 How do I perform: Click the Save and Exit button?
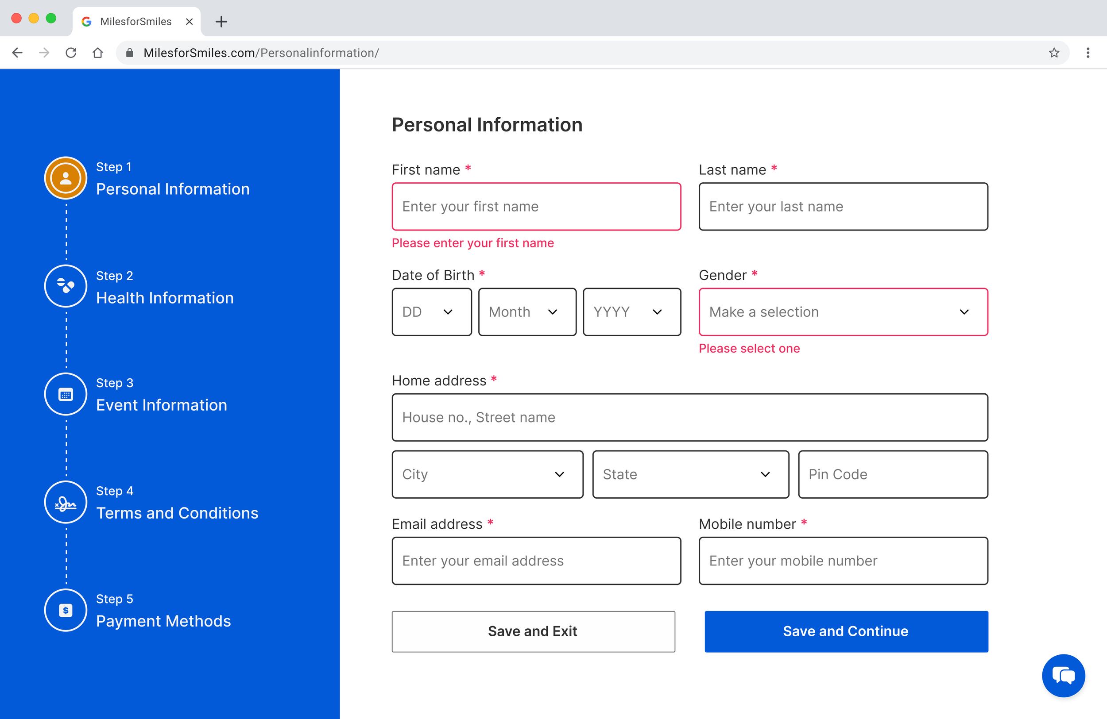click(x=534, y=631)
